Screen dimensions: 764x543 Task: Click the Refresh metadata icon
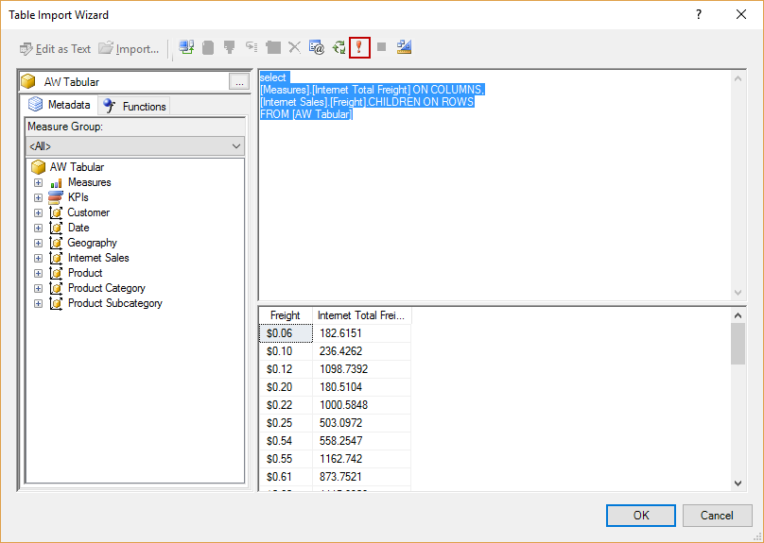tap(339, 47)
